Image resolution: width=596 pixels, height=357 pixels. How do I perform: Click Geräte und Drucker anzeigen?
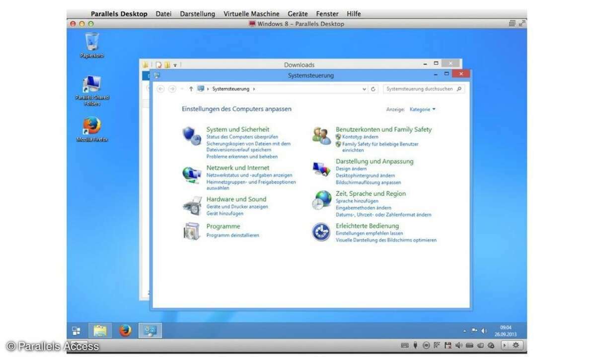click(x=237, y=206)
